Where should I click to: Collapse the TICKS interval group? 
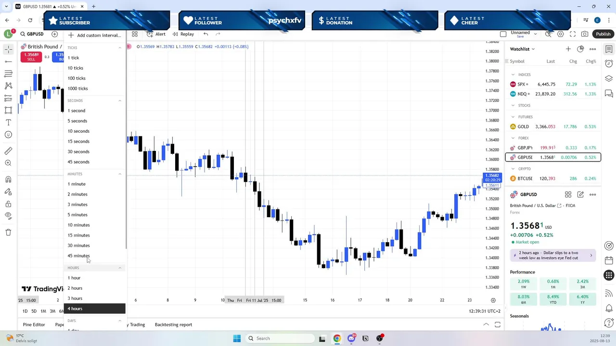click(120, 48)
